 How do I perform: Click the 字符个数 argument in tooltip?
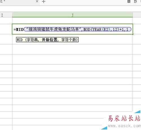[69, 40]
